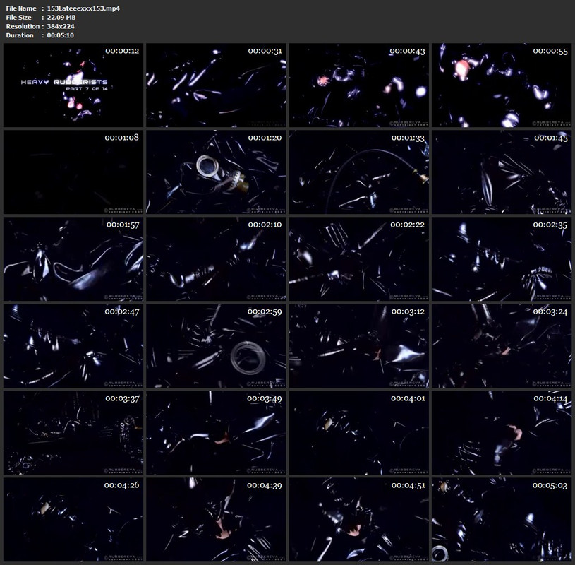Select thumbnail frame at 00:02:59
This screenshot has height=565, width=575.
[x=216, y=346]
